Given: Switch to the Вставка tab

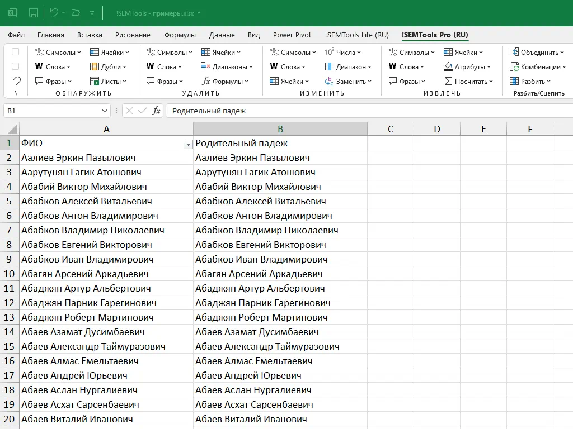Looking at the screenshot, I should pos(90,35).
